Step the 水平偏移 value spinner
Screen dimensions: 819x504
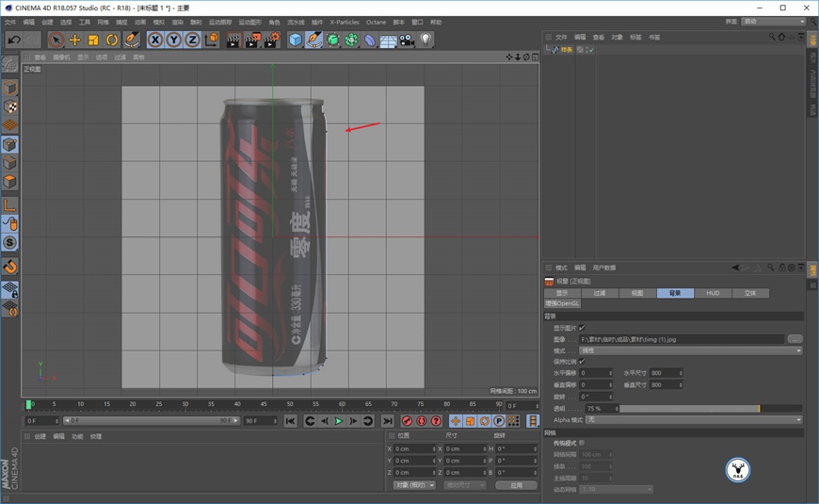[x=610, y=373]
